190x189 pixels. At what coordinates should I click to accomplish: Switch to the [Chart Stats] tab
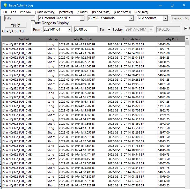(122, 12)
